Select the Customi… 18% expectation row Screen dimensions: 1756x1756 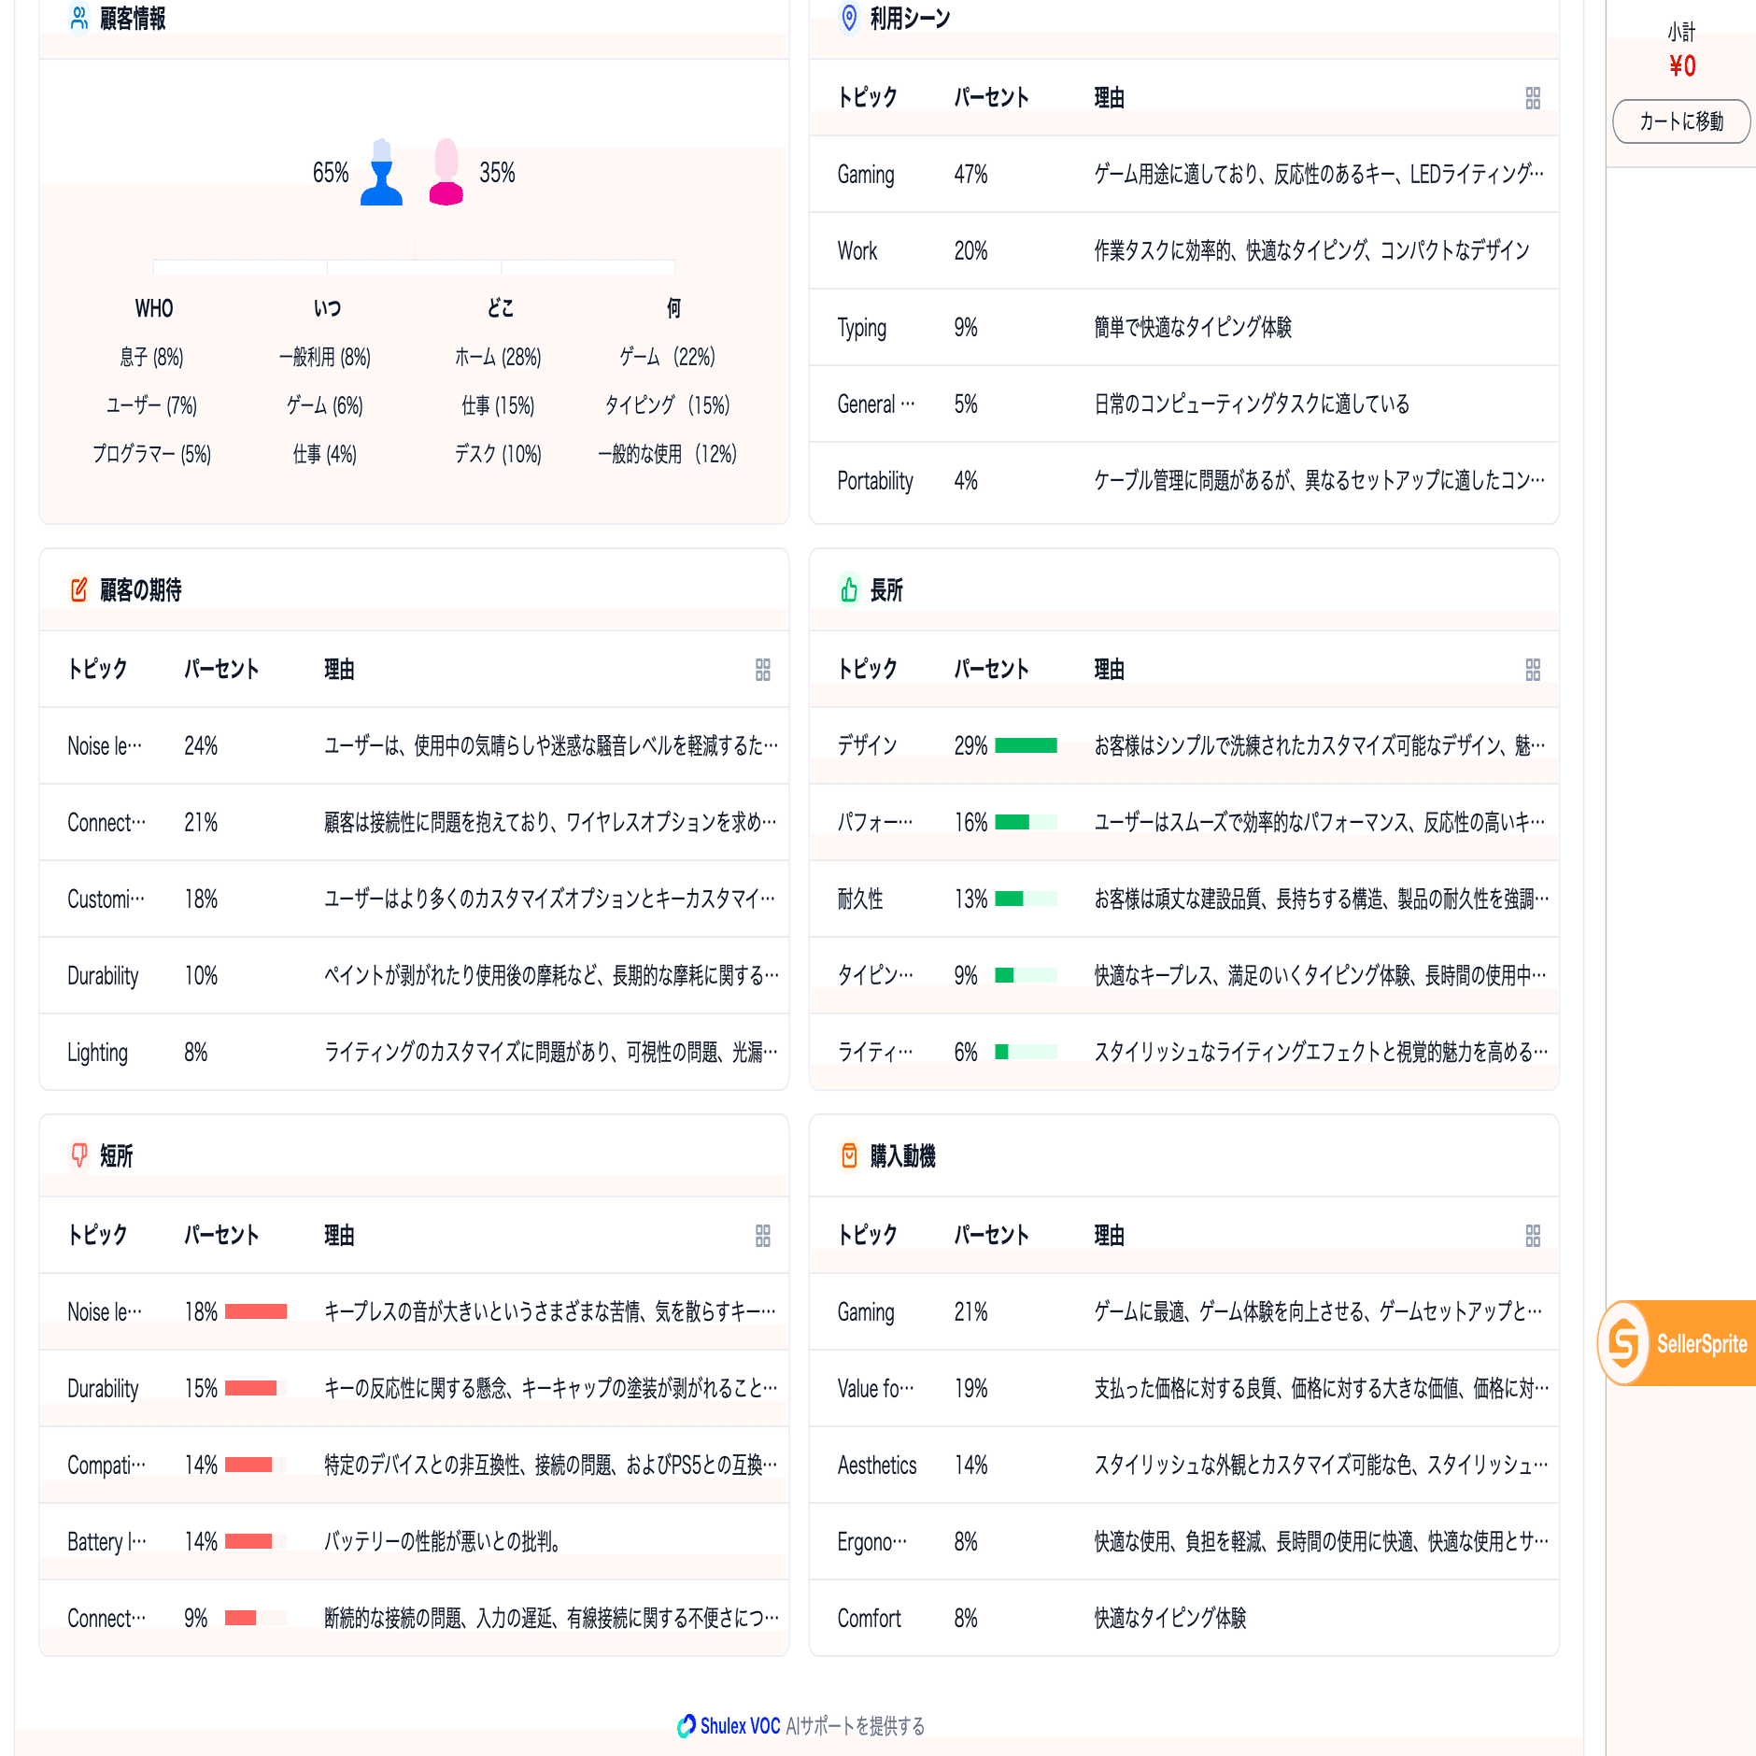pos(414,899)
